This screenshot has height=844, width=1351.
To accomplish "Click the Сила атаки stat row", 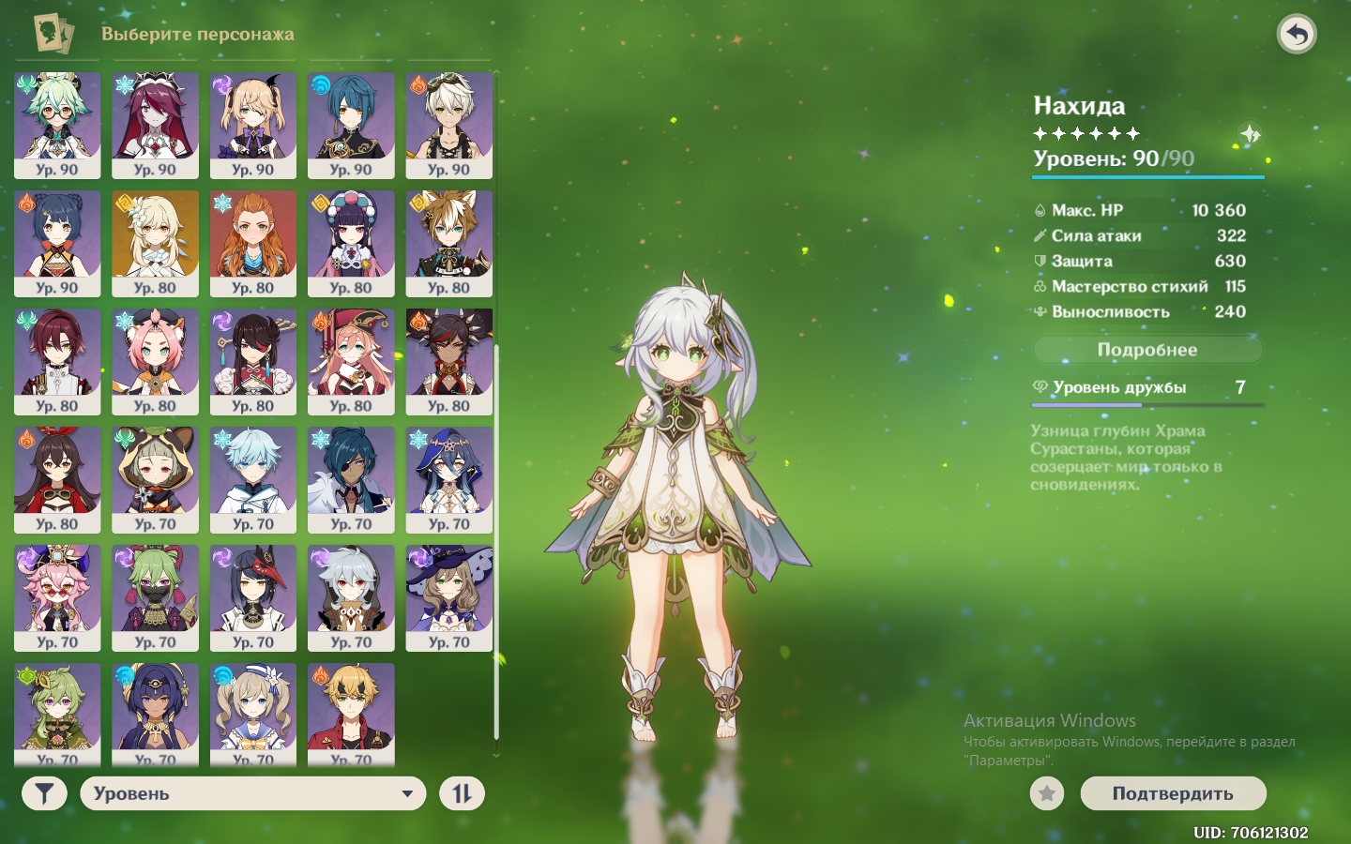I will [1140, 235].
